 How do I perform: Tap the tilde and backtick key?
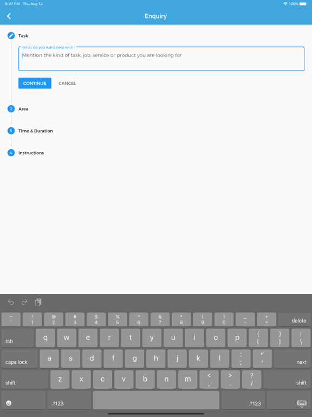point(11,319)
